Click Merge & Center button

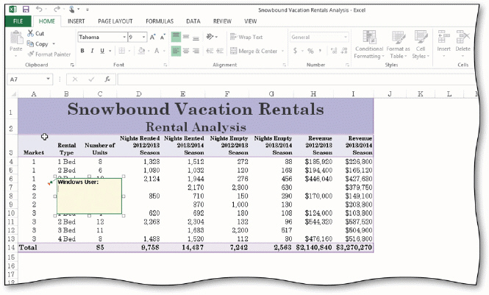point(254,51)
